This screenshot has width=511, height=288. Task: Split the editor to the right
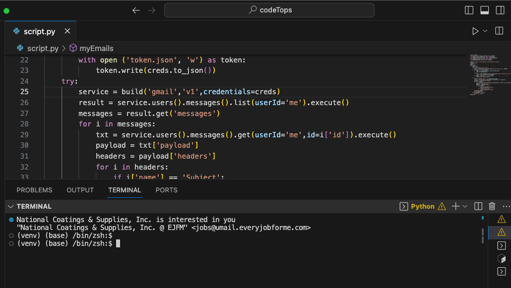point(499,31)
